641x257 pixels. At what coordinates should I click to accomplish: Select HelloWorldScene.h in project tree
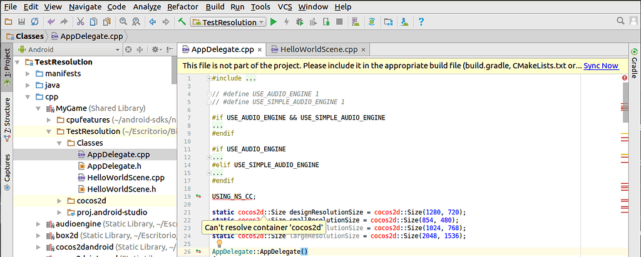click(117, 189)
